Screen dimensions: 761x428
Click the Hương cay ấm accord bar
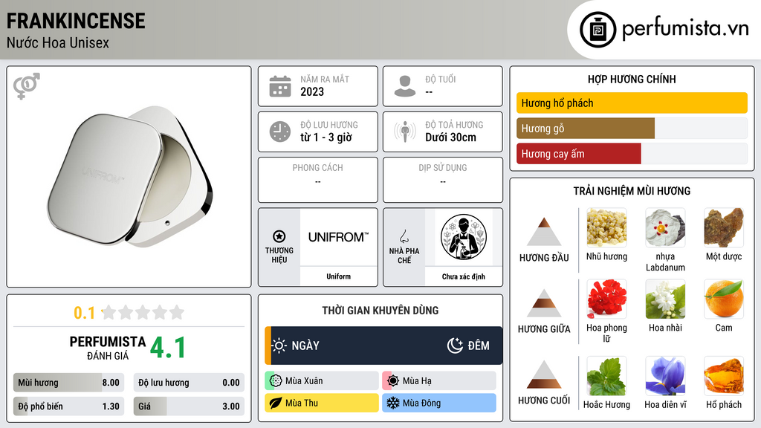click(632, 154)
